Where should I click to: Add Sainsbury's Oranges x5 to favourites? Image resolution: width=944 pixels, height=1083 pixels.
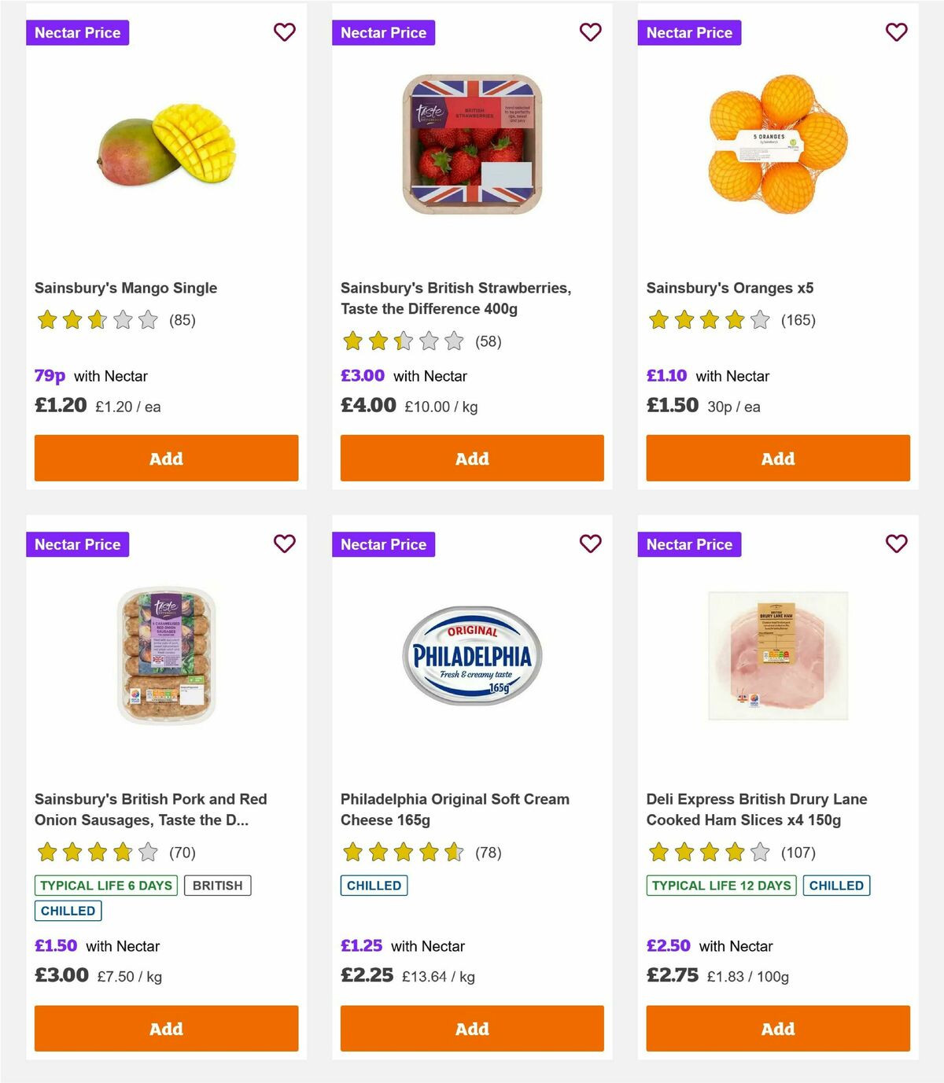pos(896,32)
